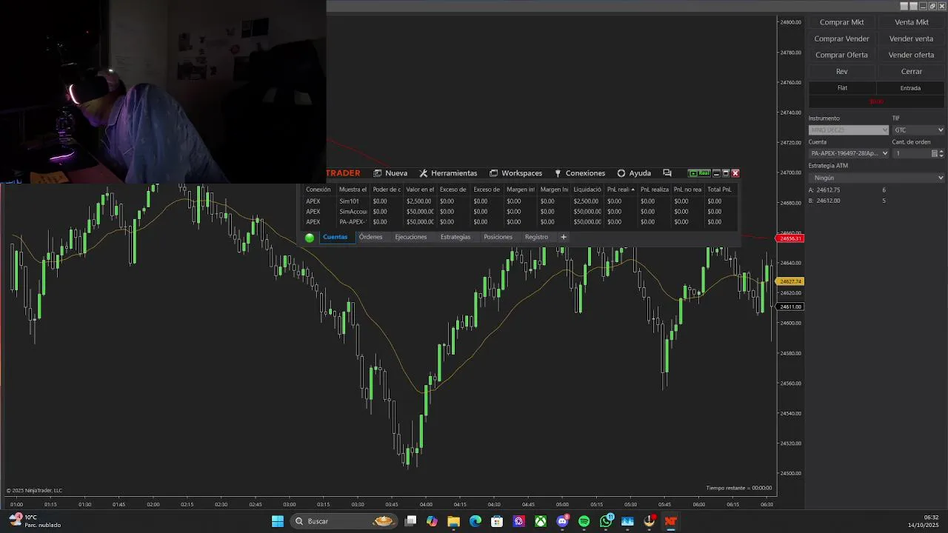Open the TIF dropdown showing GTC
Screen dimensions: 948x533
(x=918, y=130)
